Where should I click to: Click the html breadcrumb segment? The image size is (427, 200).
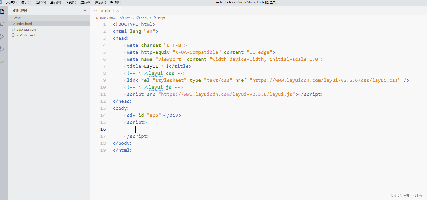click(x=128, y=18)
